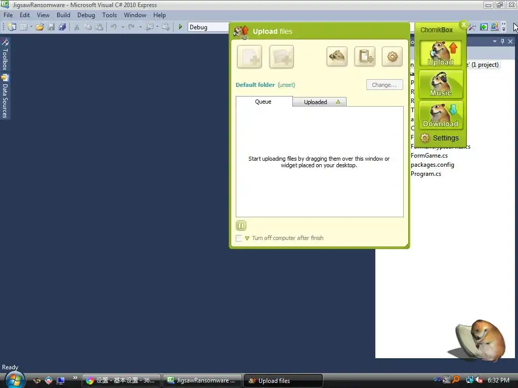Click the add folder icon in Upload files
Screen dimensions: 518x388
(x=281, y=57)
